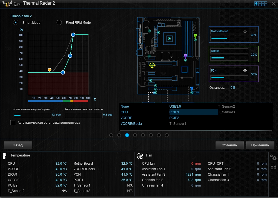This screenshot has height=198, width=278.
Task: Close the Thermal Radar 2 window
Action: click(x=274, y=4)
